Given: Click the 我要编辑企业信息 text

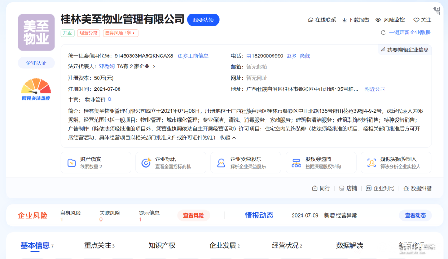Looking at the screenshot, I should point(408,50).
